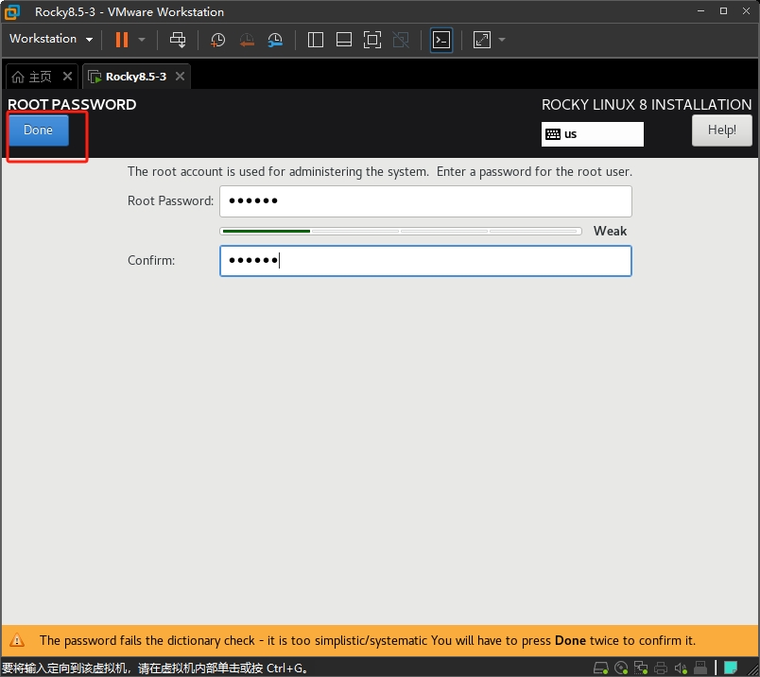Click the CD/DVD drive status icon
Screen dimensions: 760x677
(x=621, y=668)
